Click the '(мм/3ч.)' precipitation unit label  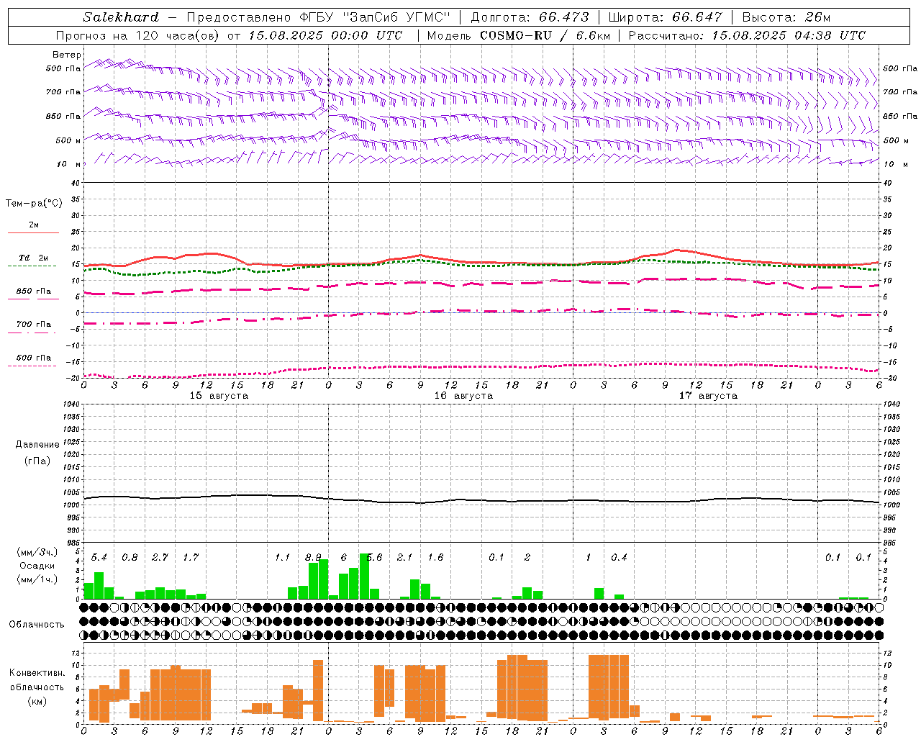click(37, 552)
